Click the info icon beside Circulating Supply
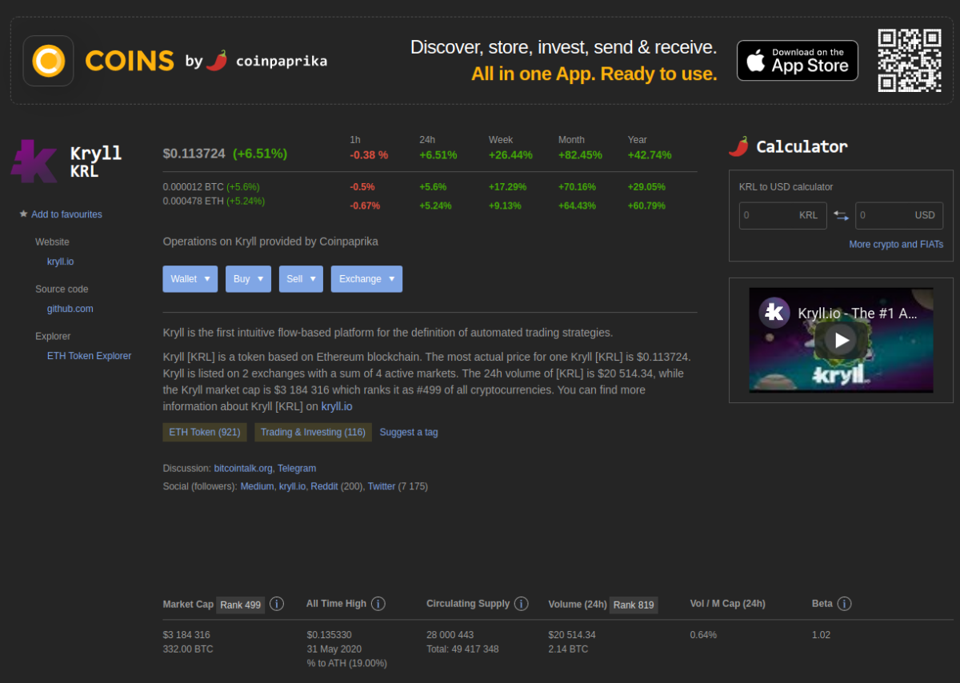The height and width of the screenshot is (683, 960). coord(522,604)
